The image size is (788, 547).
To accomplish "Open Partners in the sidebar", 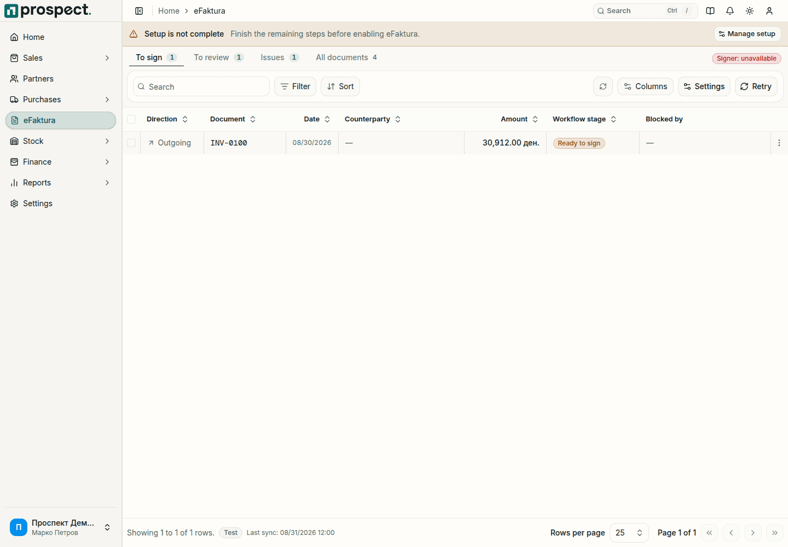I will (x=61, y=79).
